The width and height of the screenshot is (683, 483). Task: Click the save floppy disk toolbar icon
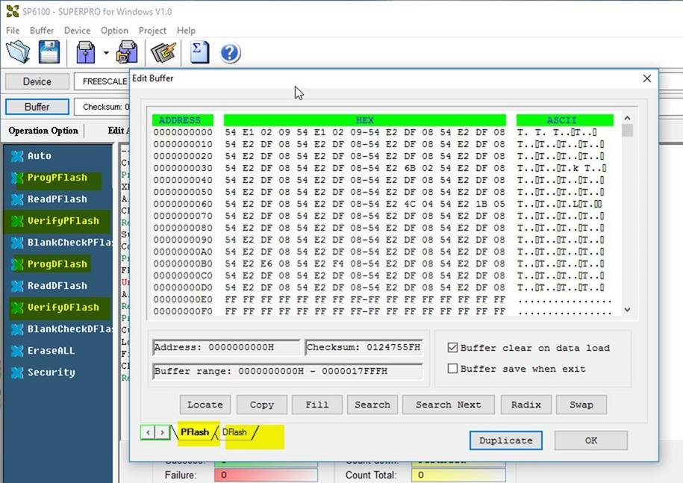49,52
